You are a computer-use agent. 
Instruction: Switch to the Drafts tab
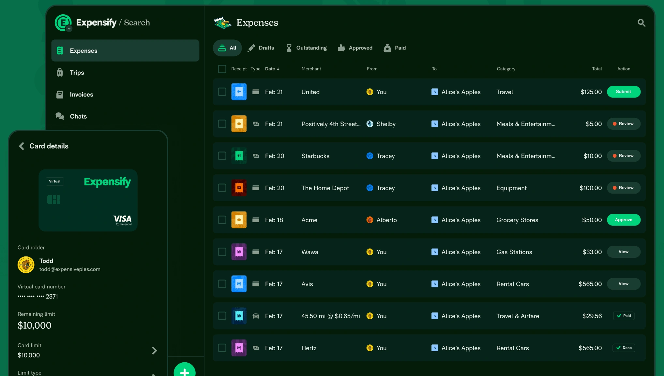pos(261,48)
